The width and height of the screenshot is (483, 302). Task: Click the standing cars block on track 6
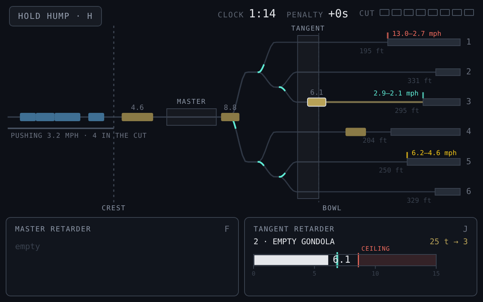[x=448, y=192]
